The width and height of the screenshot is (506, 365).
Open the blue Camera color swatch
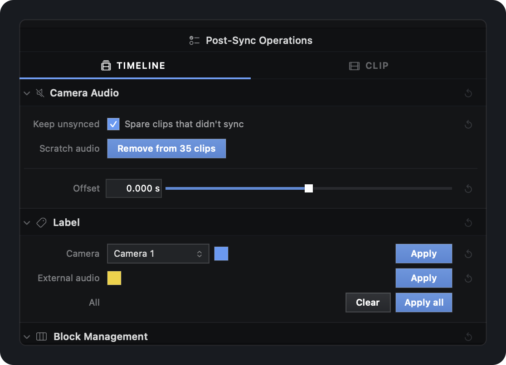(x=221, y=254)
